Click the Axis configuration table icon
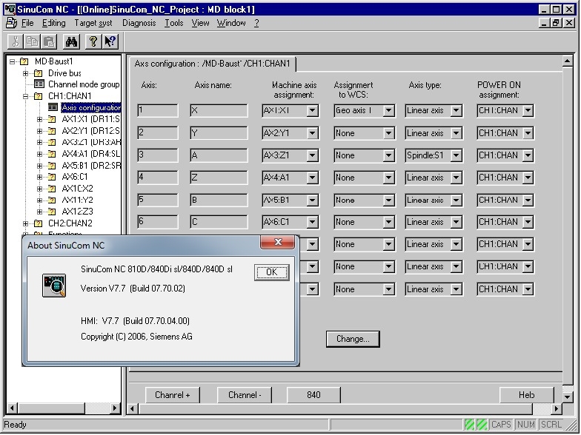The image size is (581, 435). click(x=53, y=107)
